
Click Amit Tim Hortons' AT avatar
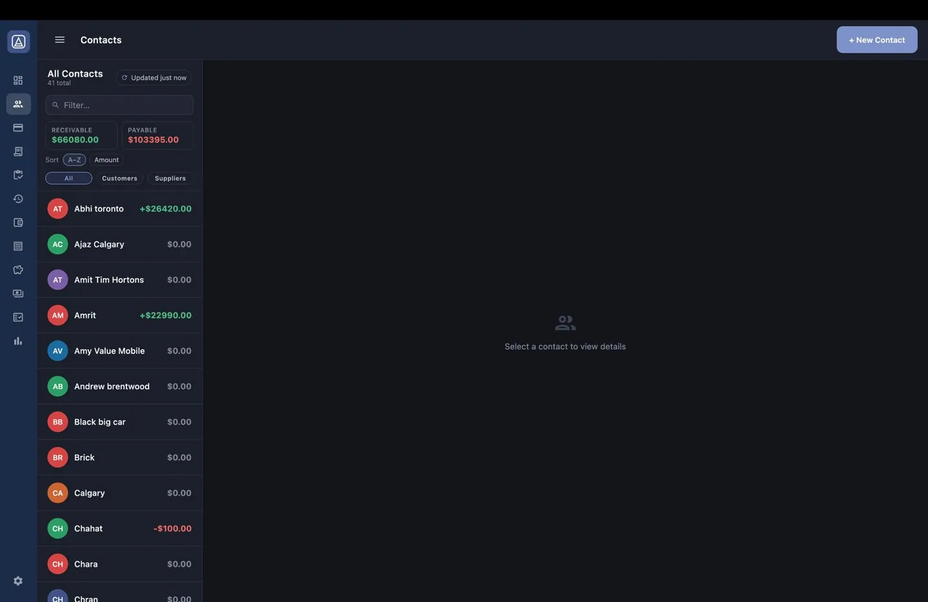(x=57, y=279)
